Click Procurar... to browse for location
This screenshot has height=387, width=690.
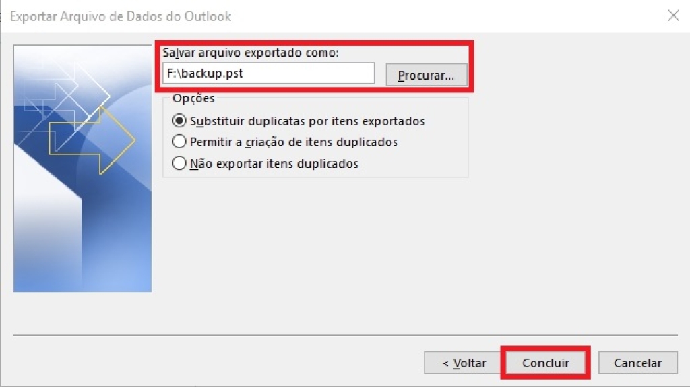coord(426,75)
